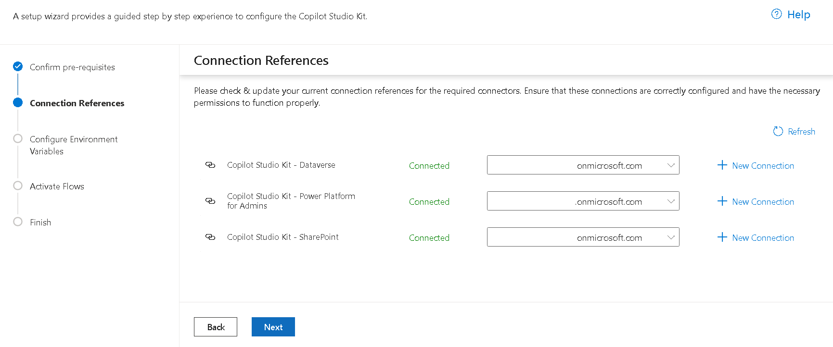The image size is (833, 347).
Task: Go to the Confirm pre-requisites step
Action: click(x=72, y=67)
